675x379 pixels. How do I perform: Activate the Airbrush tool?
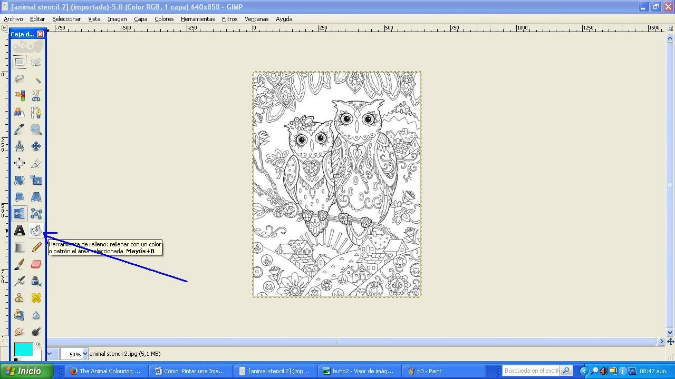pyautogui.click(x=20, y=281)
